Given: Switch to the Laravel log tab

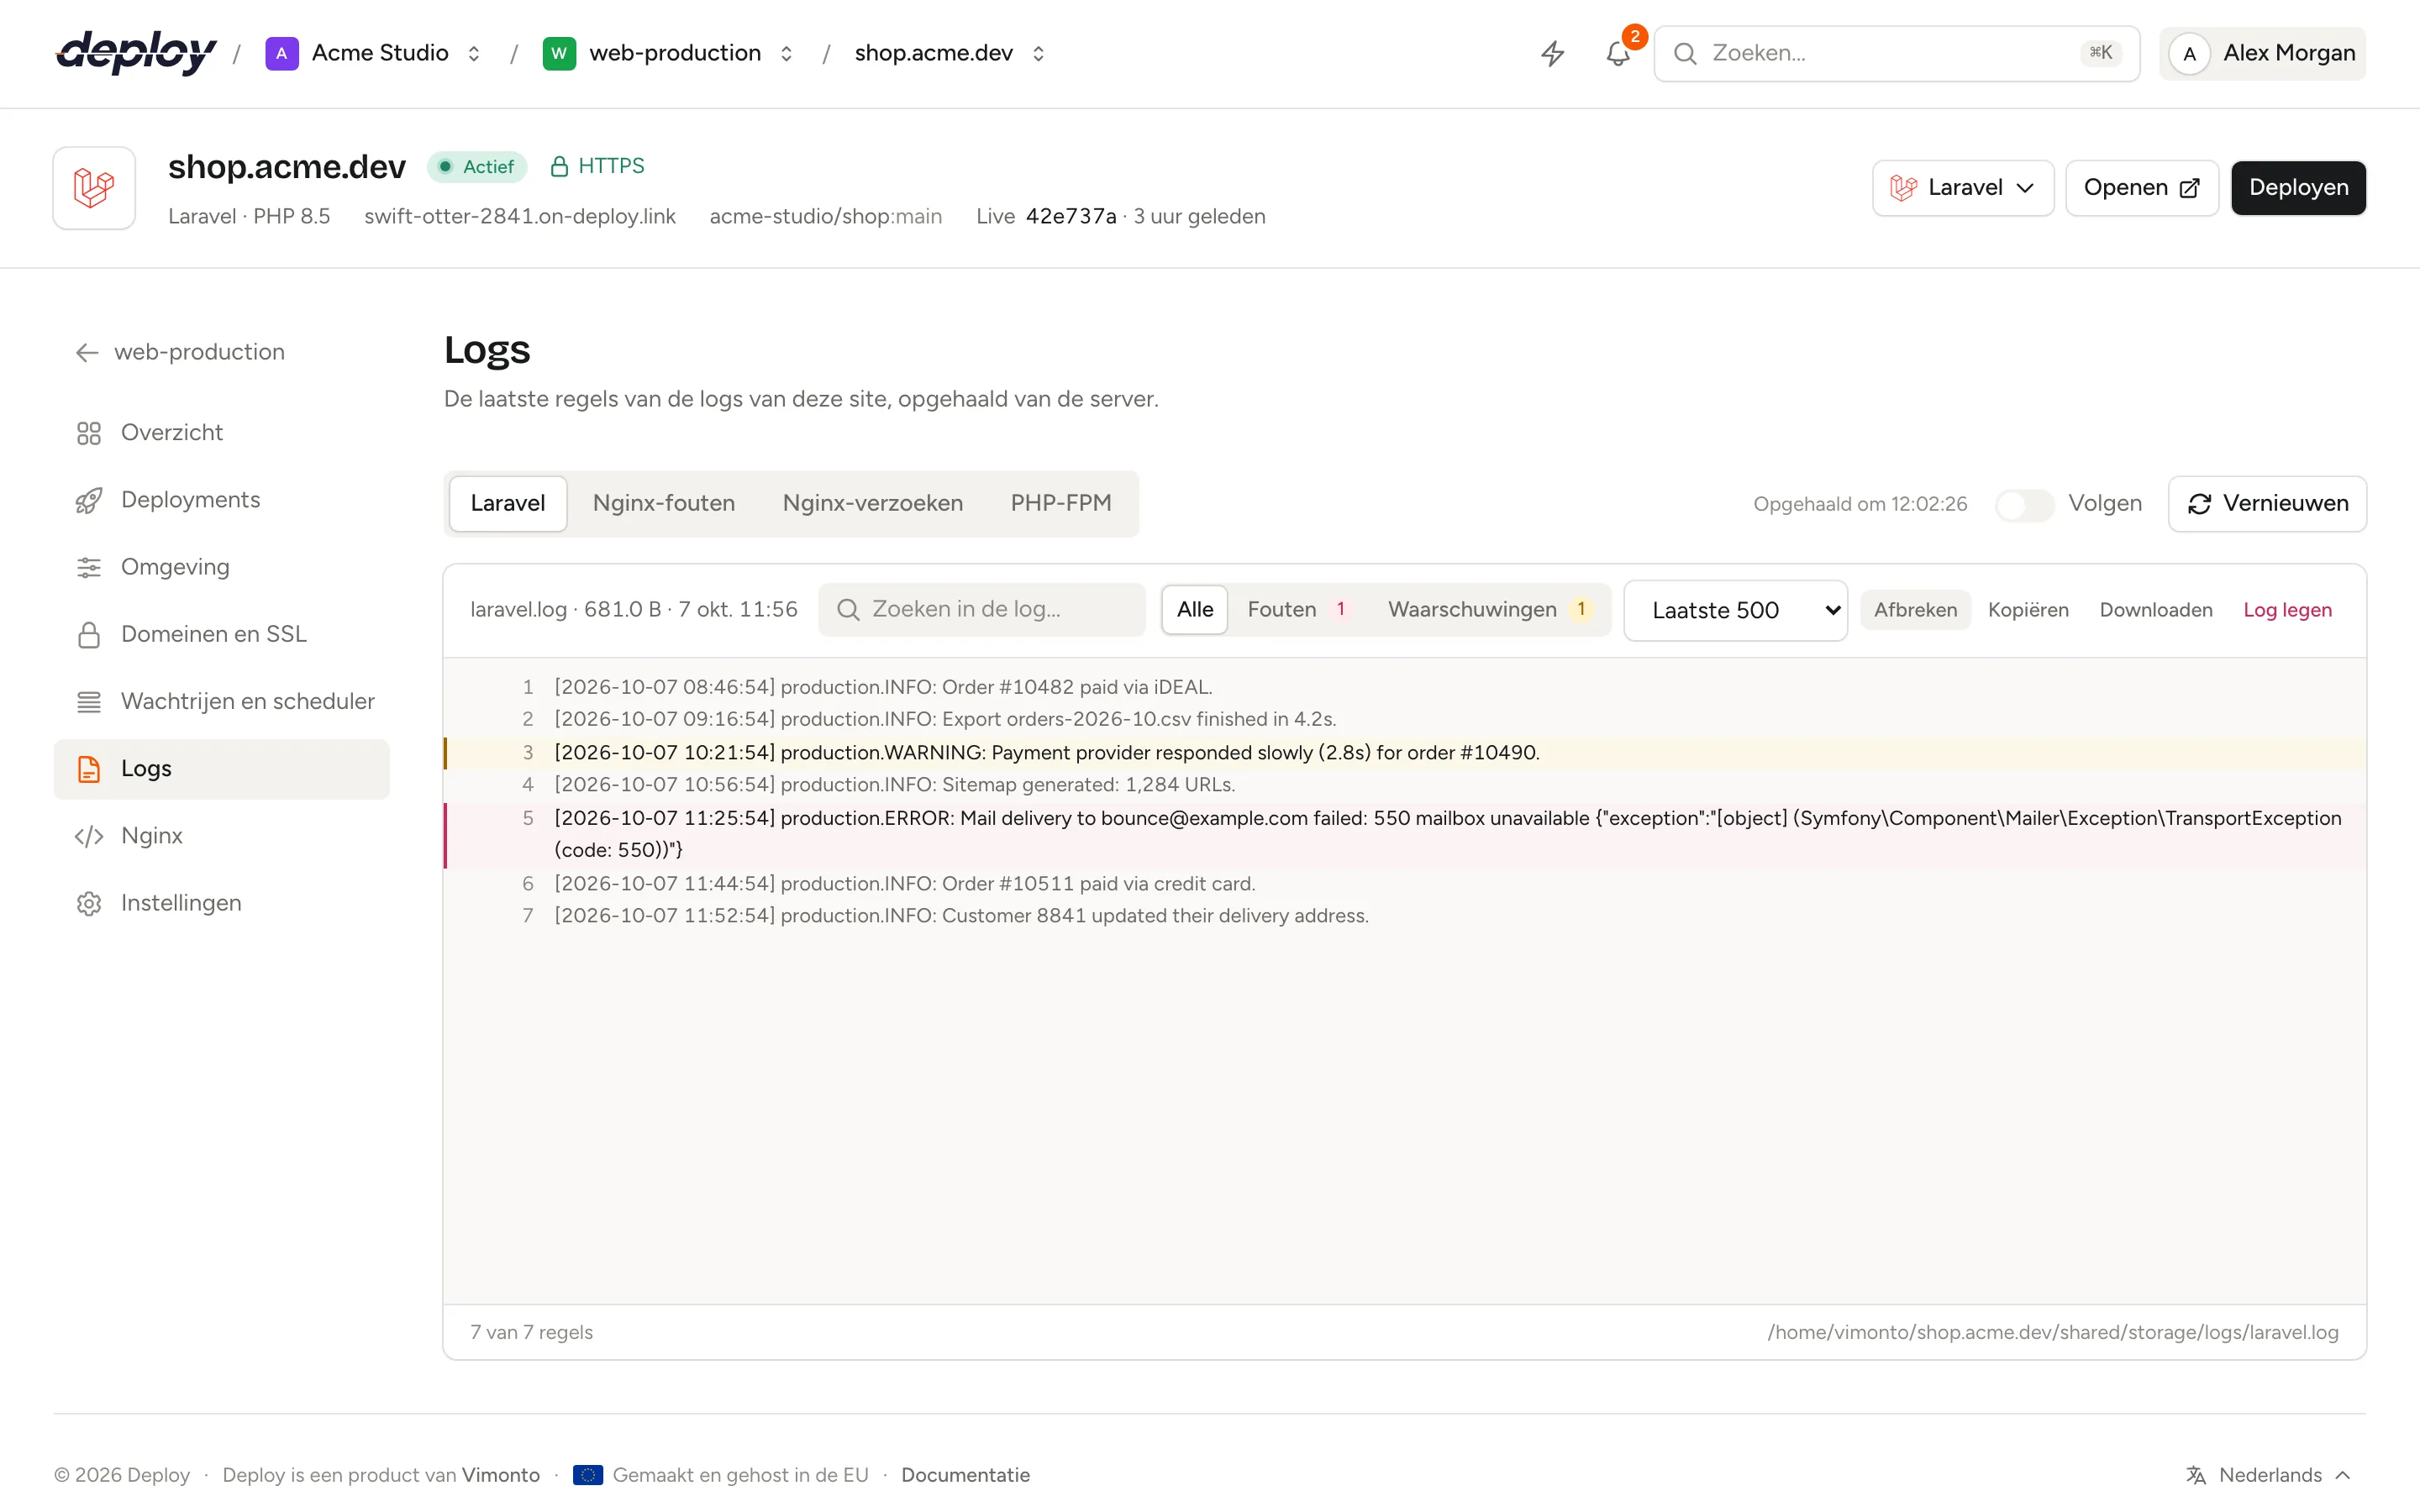Looking at the screenshot, I should point(508,503).
